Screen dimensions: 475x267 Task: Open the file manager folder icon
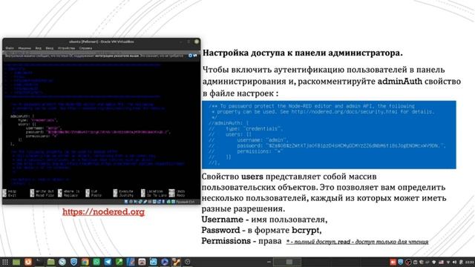(x=51, y=262)
